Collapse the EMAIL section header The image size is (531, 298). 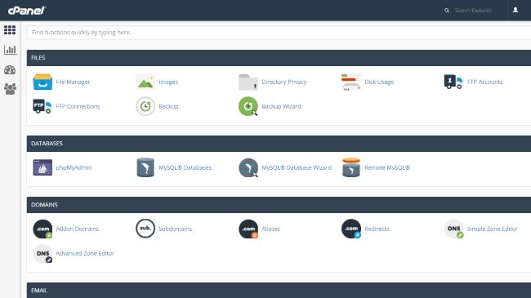click(x=279, y=290)
